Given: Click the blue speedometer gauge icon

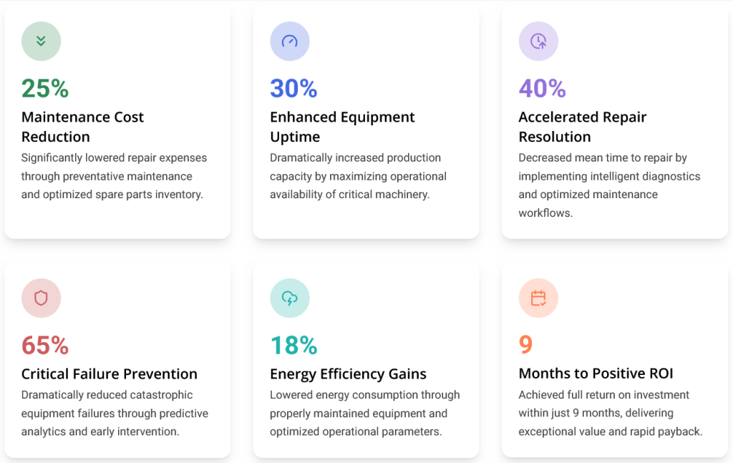Looking at the screenshot, I should [x=289, y=41].
